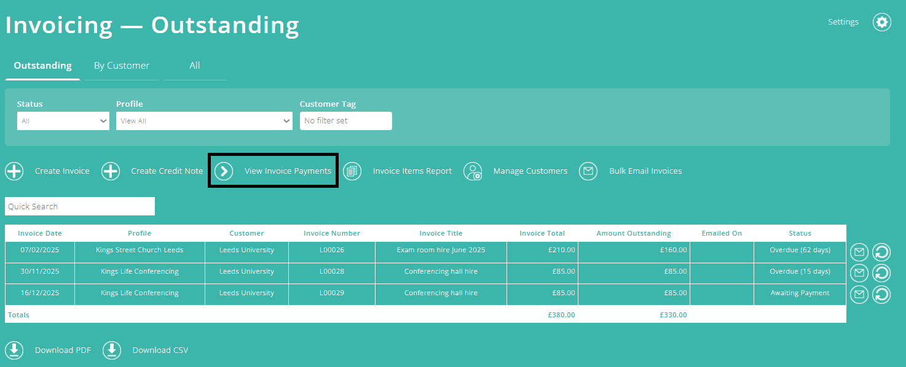This screenshot has height=367, width=906.
Task: Switch to the By Customer tab
Action: tap(121, 65)
